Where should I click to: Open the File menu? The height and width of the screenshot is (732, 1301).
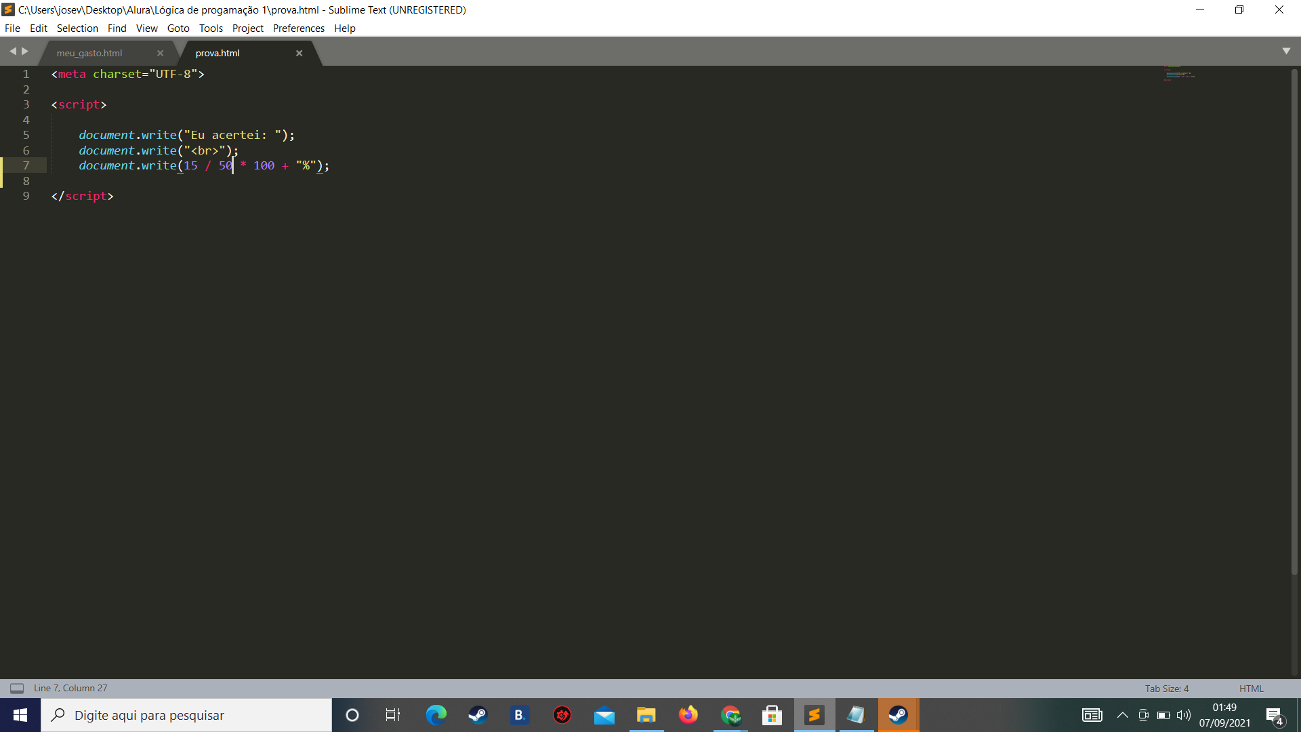point(12,28)
